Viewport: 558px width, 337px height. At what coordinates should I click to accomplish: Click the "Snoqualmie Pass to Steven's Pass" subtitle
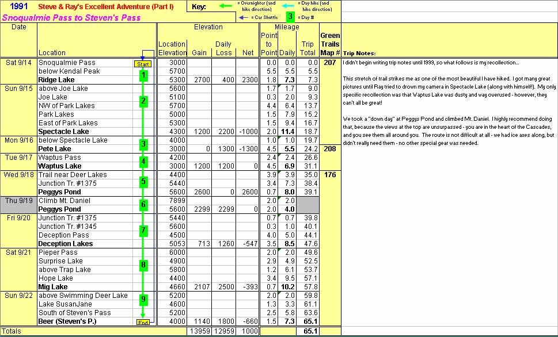pyautogui.click(x=79, y=18)
